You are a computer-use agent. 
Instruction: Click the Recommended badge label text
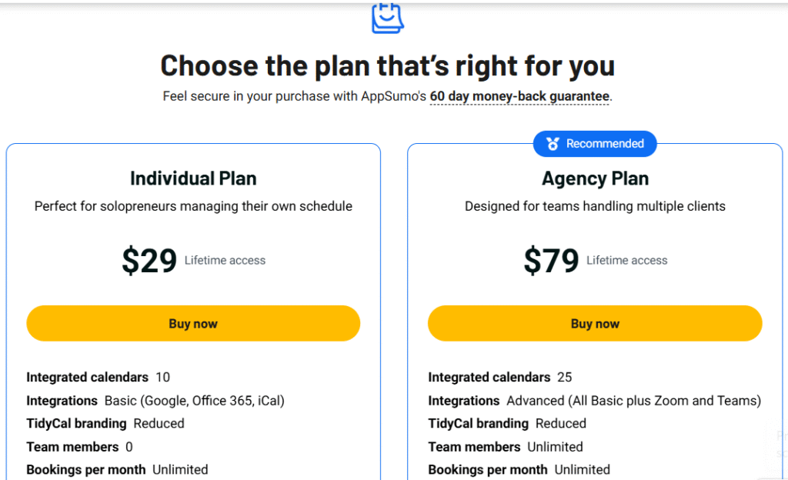click(x=605, y=144)
